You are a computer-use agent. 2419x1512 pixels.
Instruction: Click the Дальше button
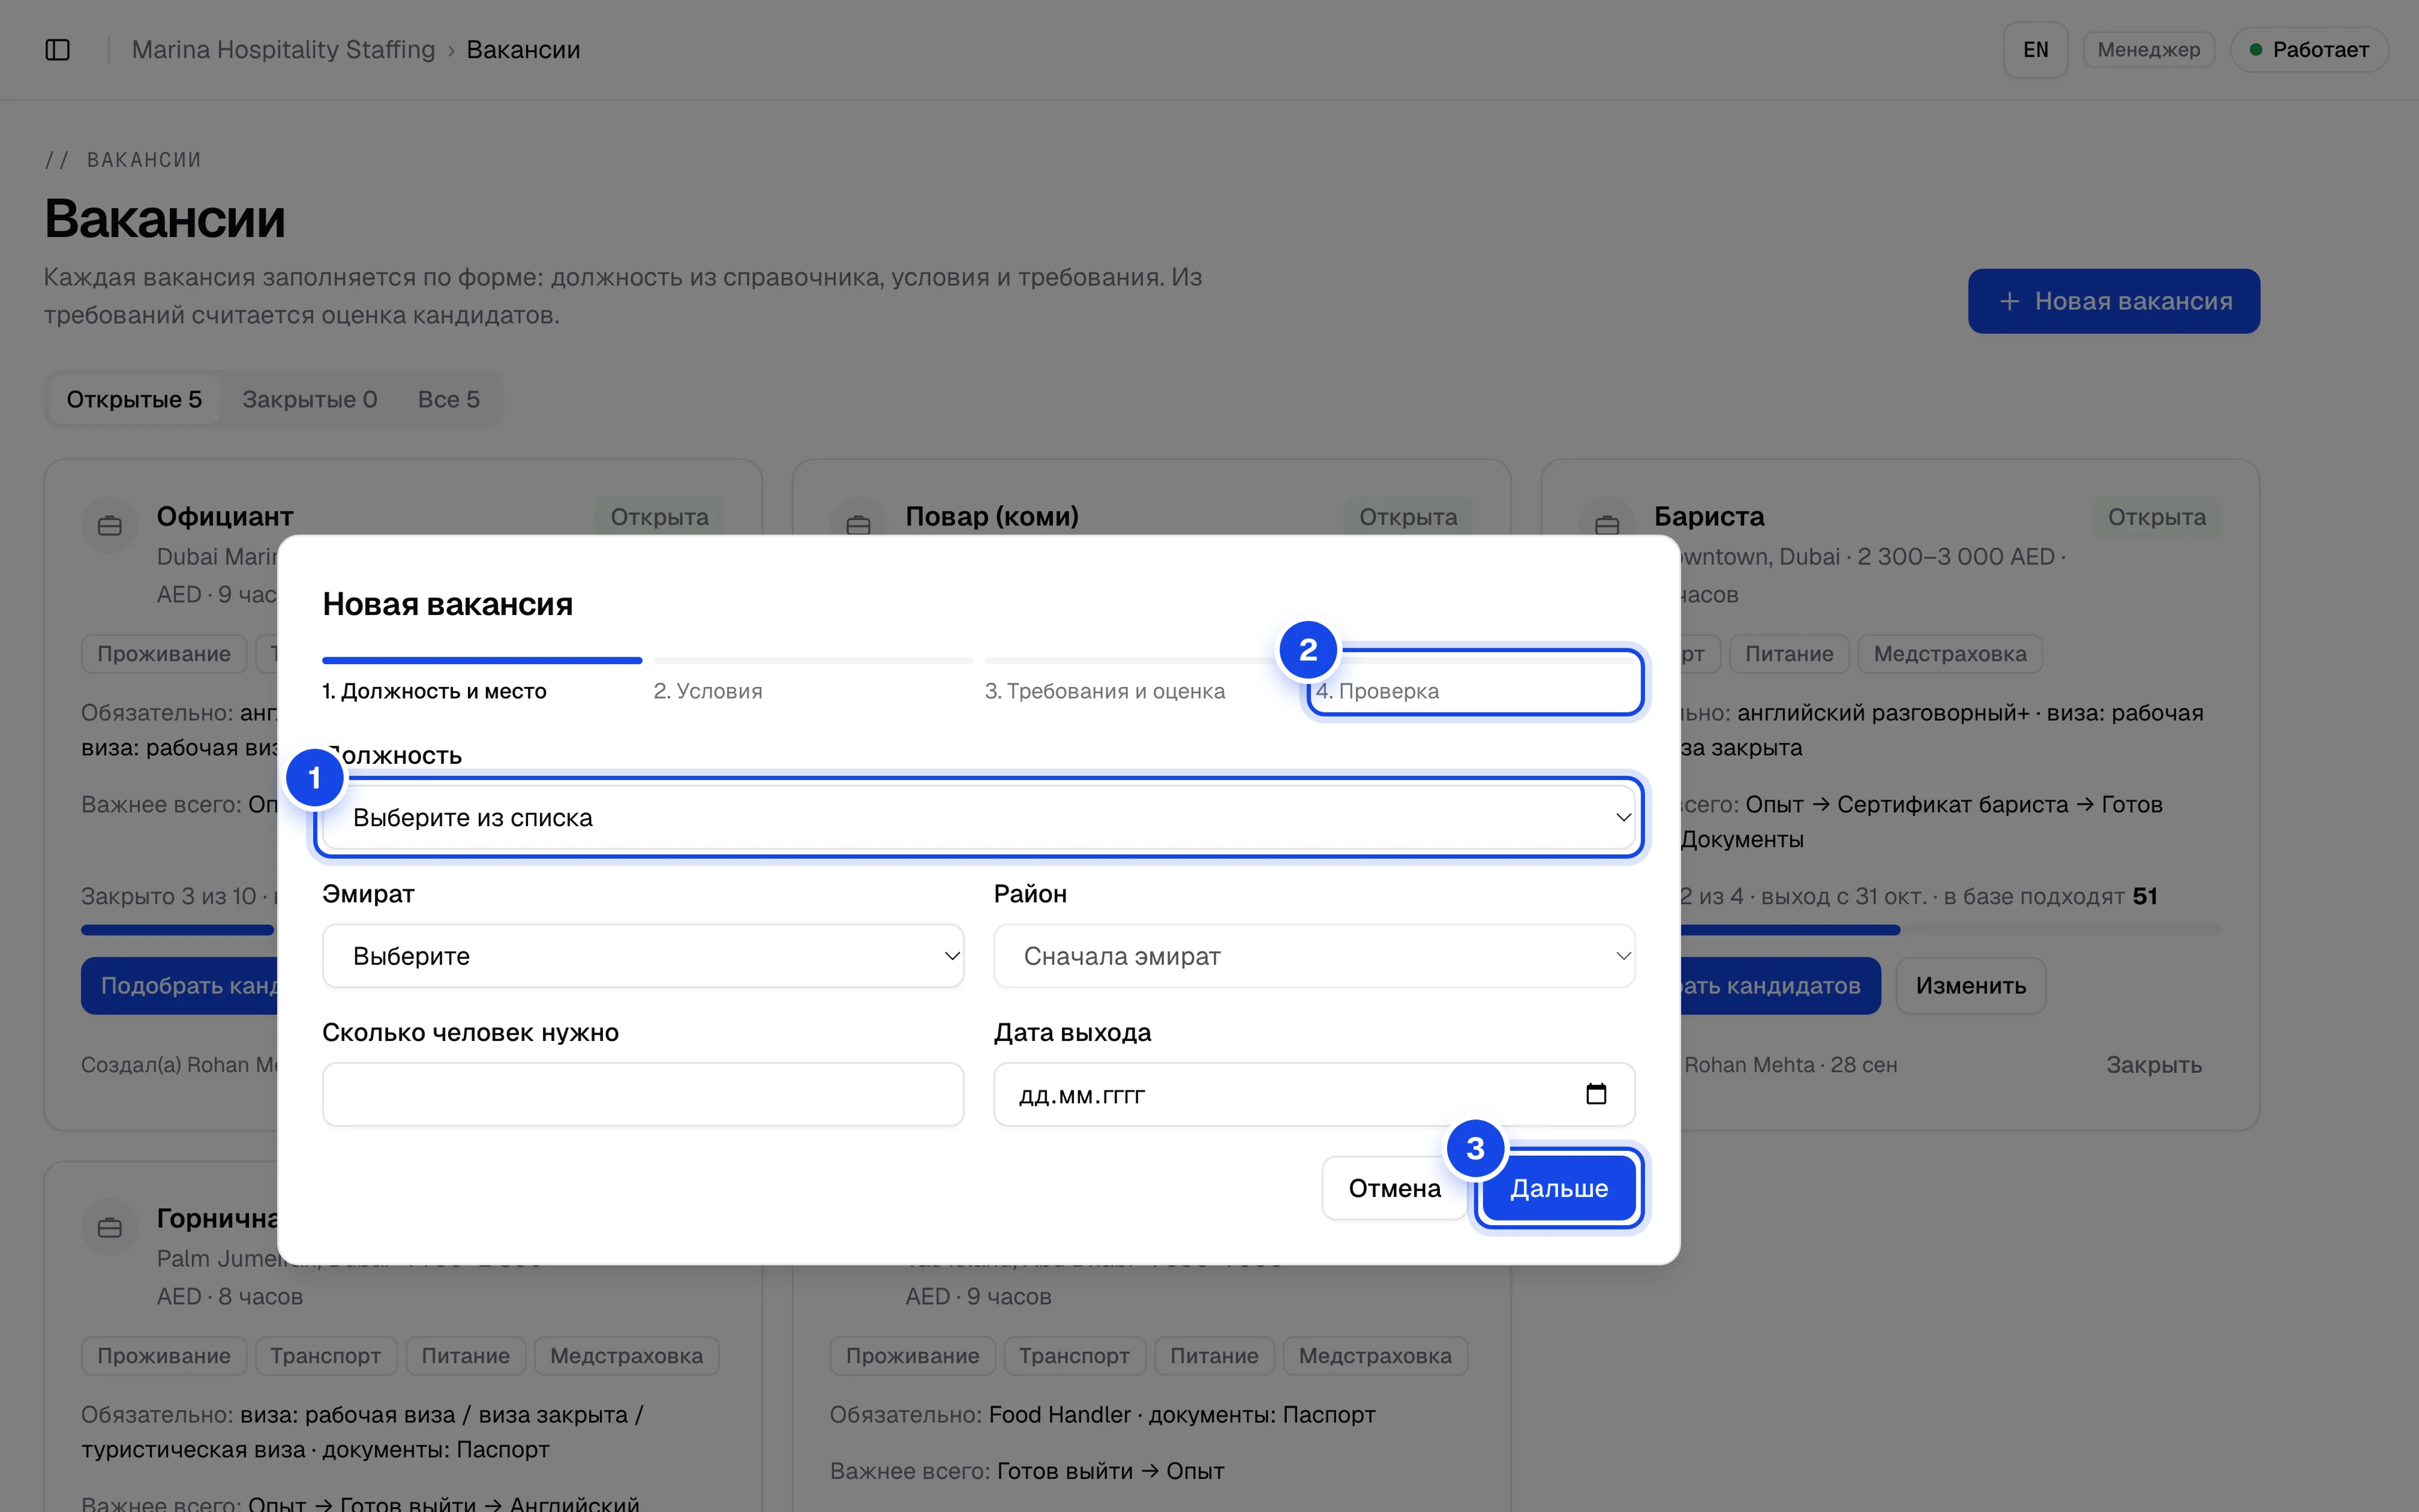[x=1558, y=1188]
